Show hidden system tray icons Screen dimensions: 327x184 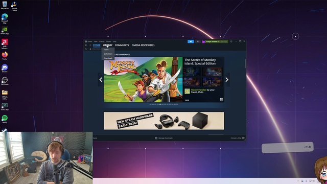pos(298,181)
